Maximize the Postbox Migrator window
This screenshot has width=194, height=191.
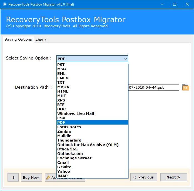coord(175,4)
